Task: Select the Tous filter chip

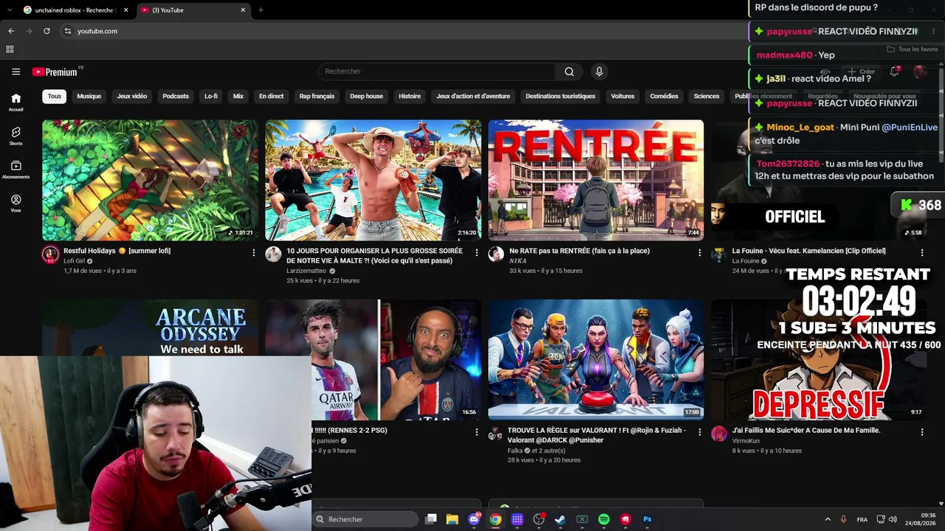Action: click(55, 96)
